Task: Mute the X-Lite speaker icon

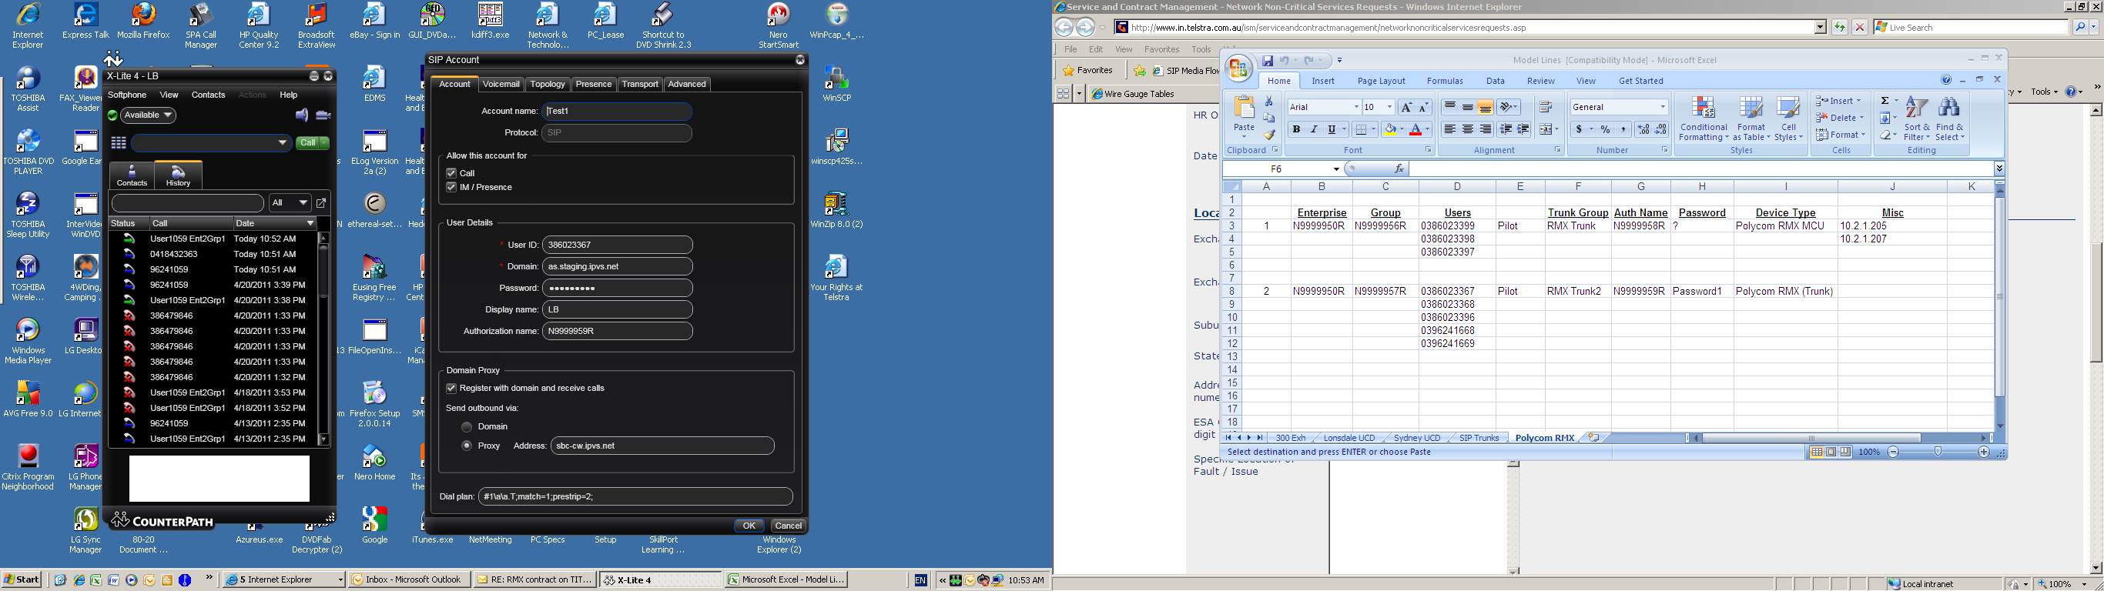Action: pyautogui.click(x=302, y=115)
